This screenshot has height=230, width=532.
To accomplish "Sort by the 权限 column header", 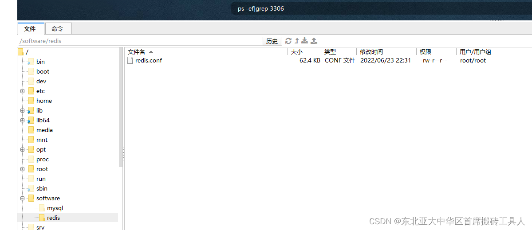I will [x=426, y=52].
